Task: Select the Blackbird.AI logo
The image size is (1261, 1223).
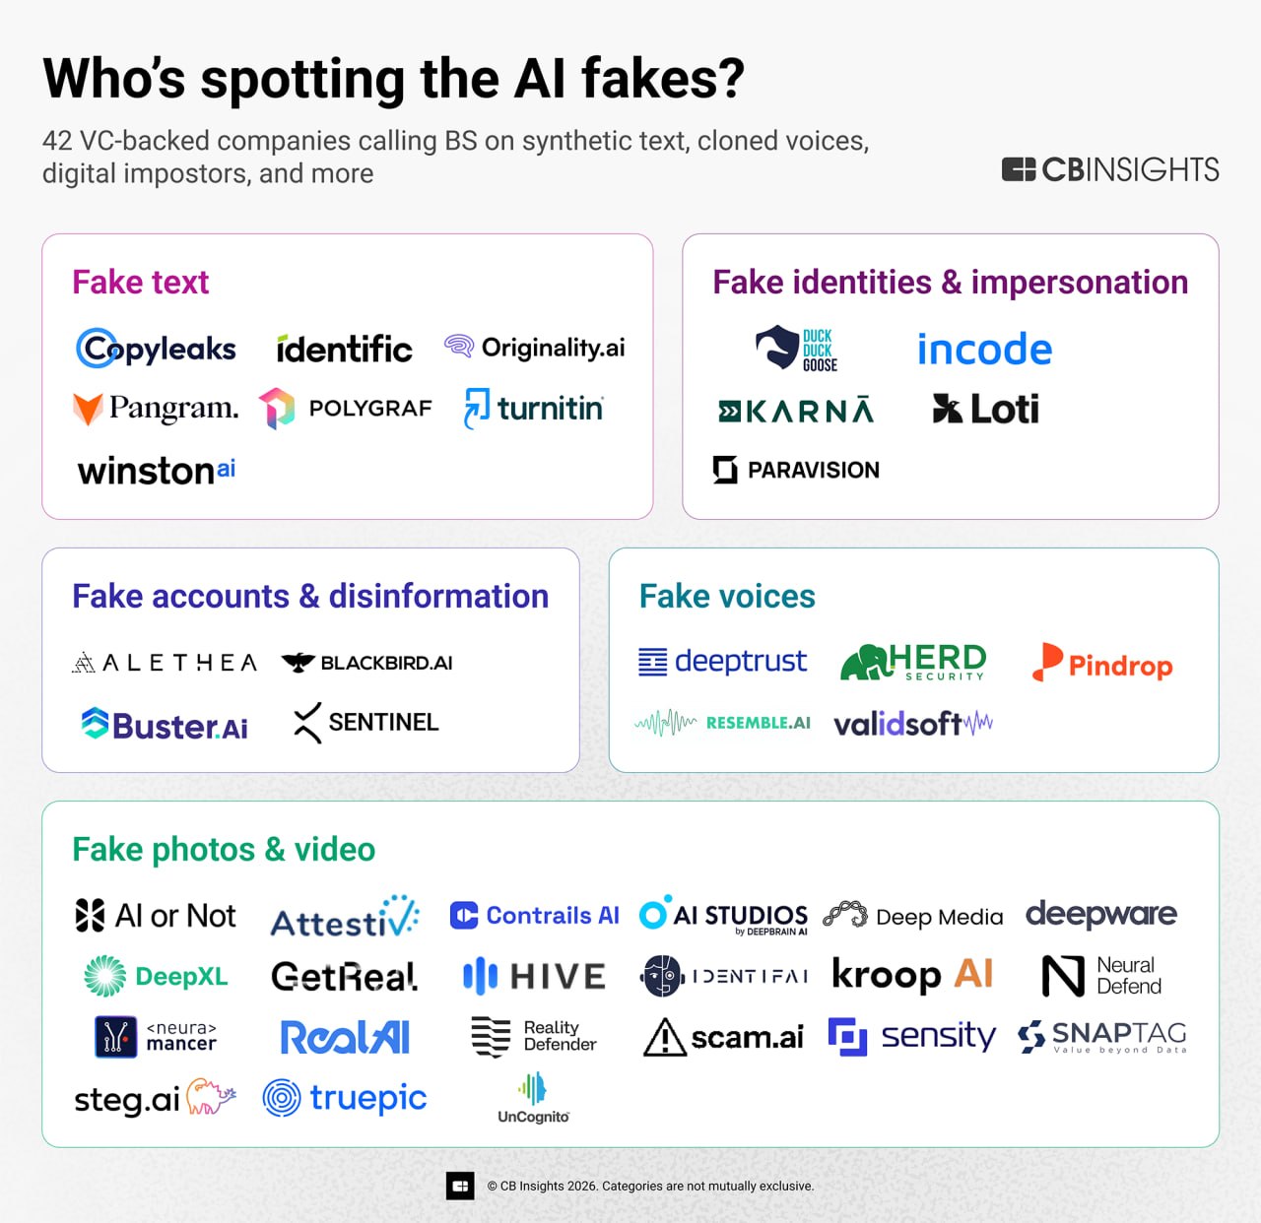Action: pyautogui.click(x=366, y=663)
